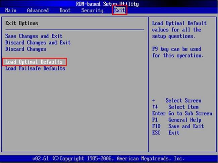The height and width of the screenshot is (163, 218).
Task: Click the American Megatrends copyright line
Action: 108,158
